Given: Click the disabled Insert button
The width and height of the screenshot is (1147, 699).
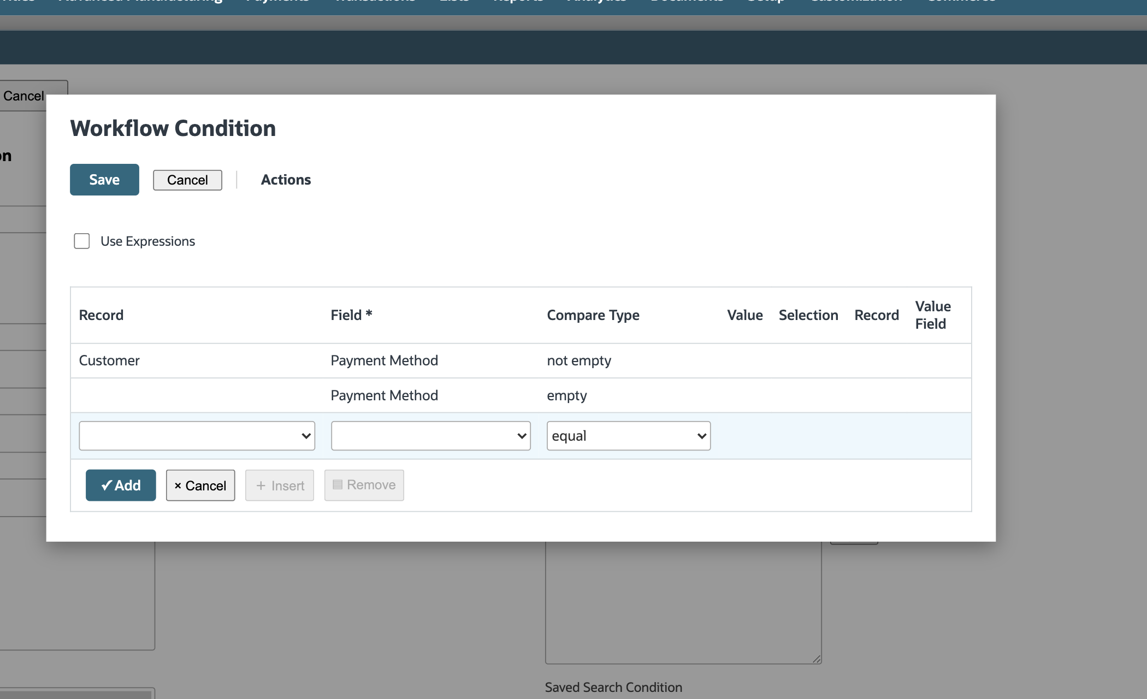Looking at the screenshot, I should tap(280, 485).
